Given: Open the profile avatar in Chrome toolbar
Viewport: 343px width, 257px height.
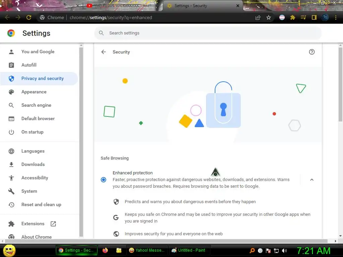Looking at the screenshot, I should [x=325, y=17].
